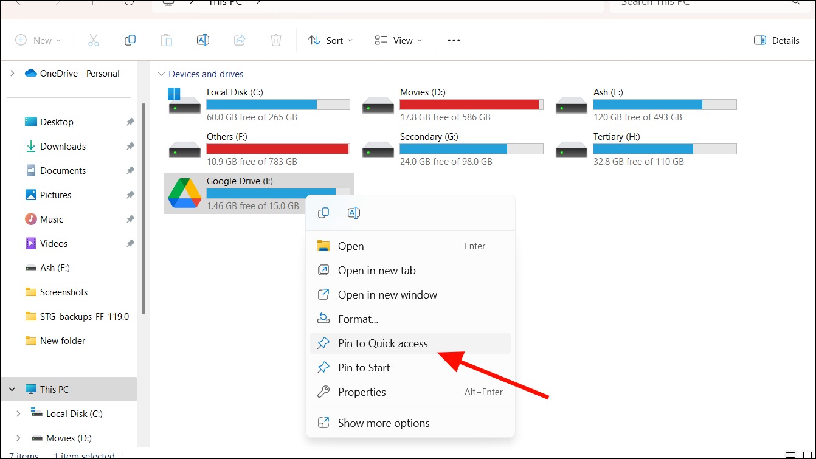
Task: Click the copy icon in context menu
Action: [323, 213]
